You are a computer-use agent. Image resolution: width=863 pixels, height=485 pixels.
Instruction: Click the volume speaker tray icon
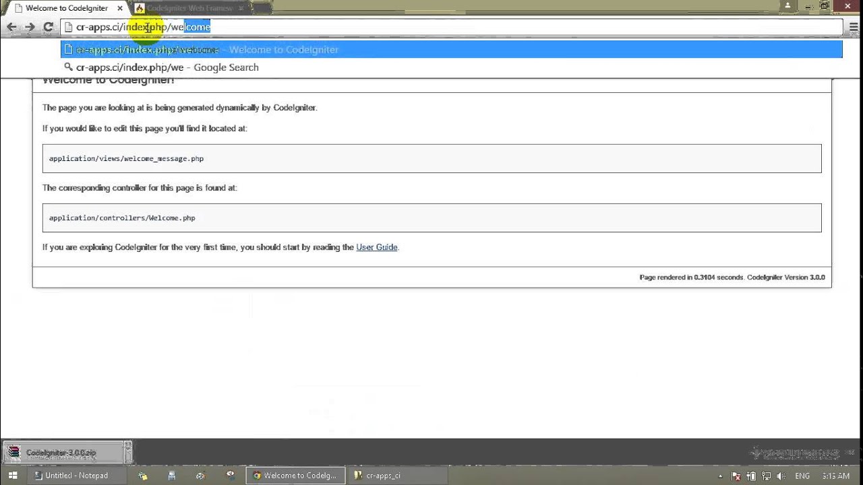tap(780, 476)
